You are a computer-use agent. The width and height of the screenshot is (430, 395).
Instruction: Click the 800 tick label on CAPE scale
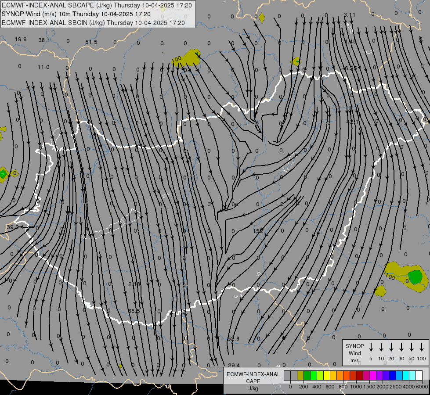[x=343, y=387]
